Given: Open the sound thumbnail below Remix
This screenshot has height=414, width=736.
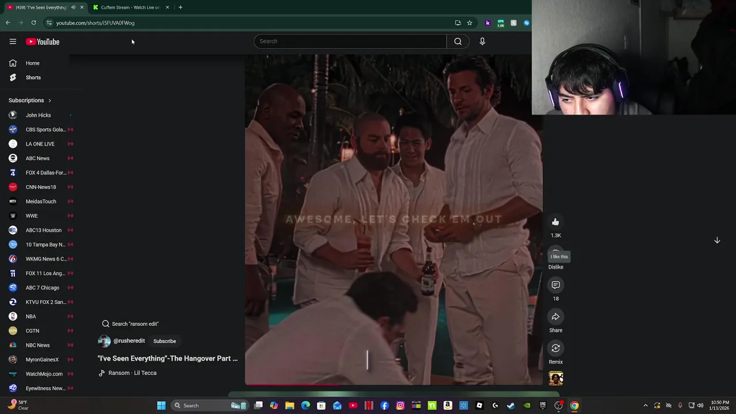Looking at the screenshot, I should pos(555,378).
